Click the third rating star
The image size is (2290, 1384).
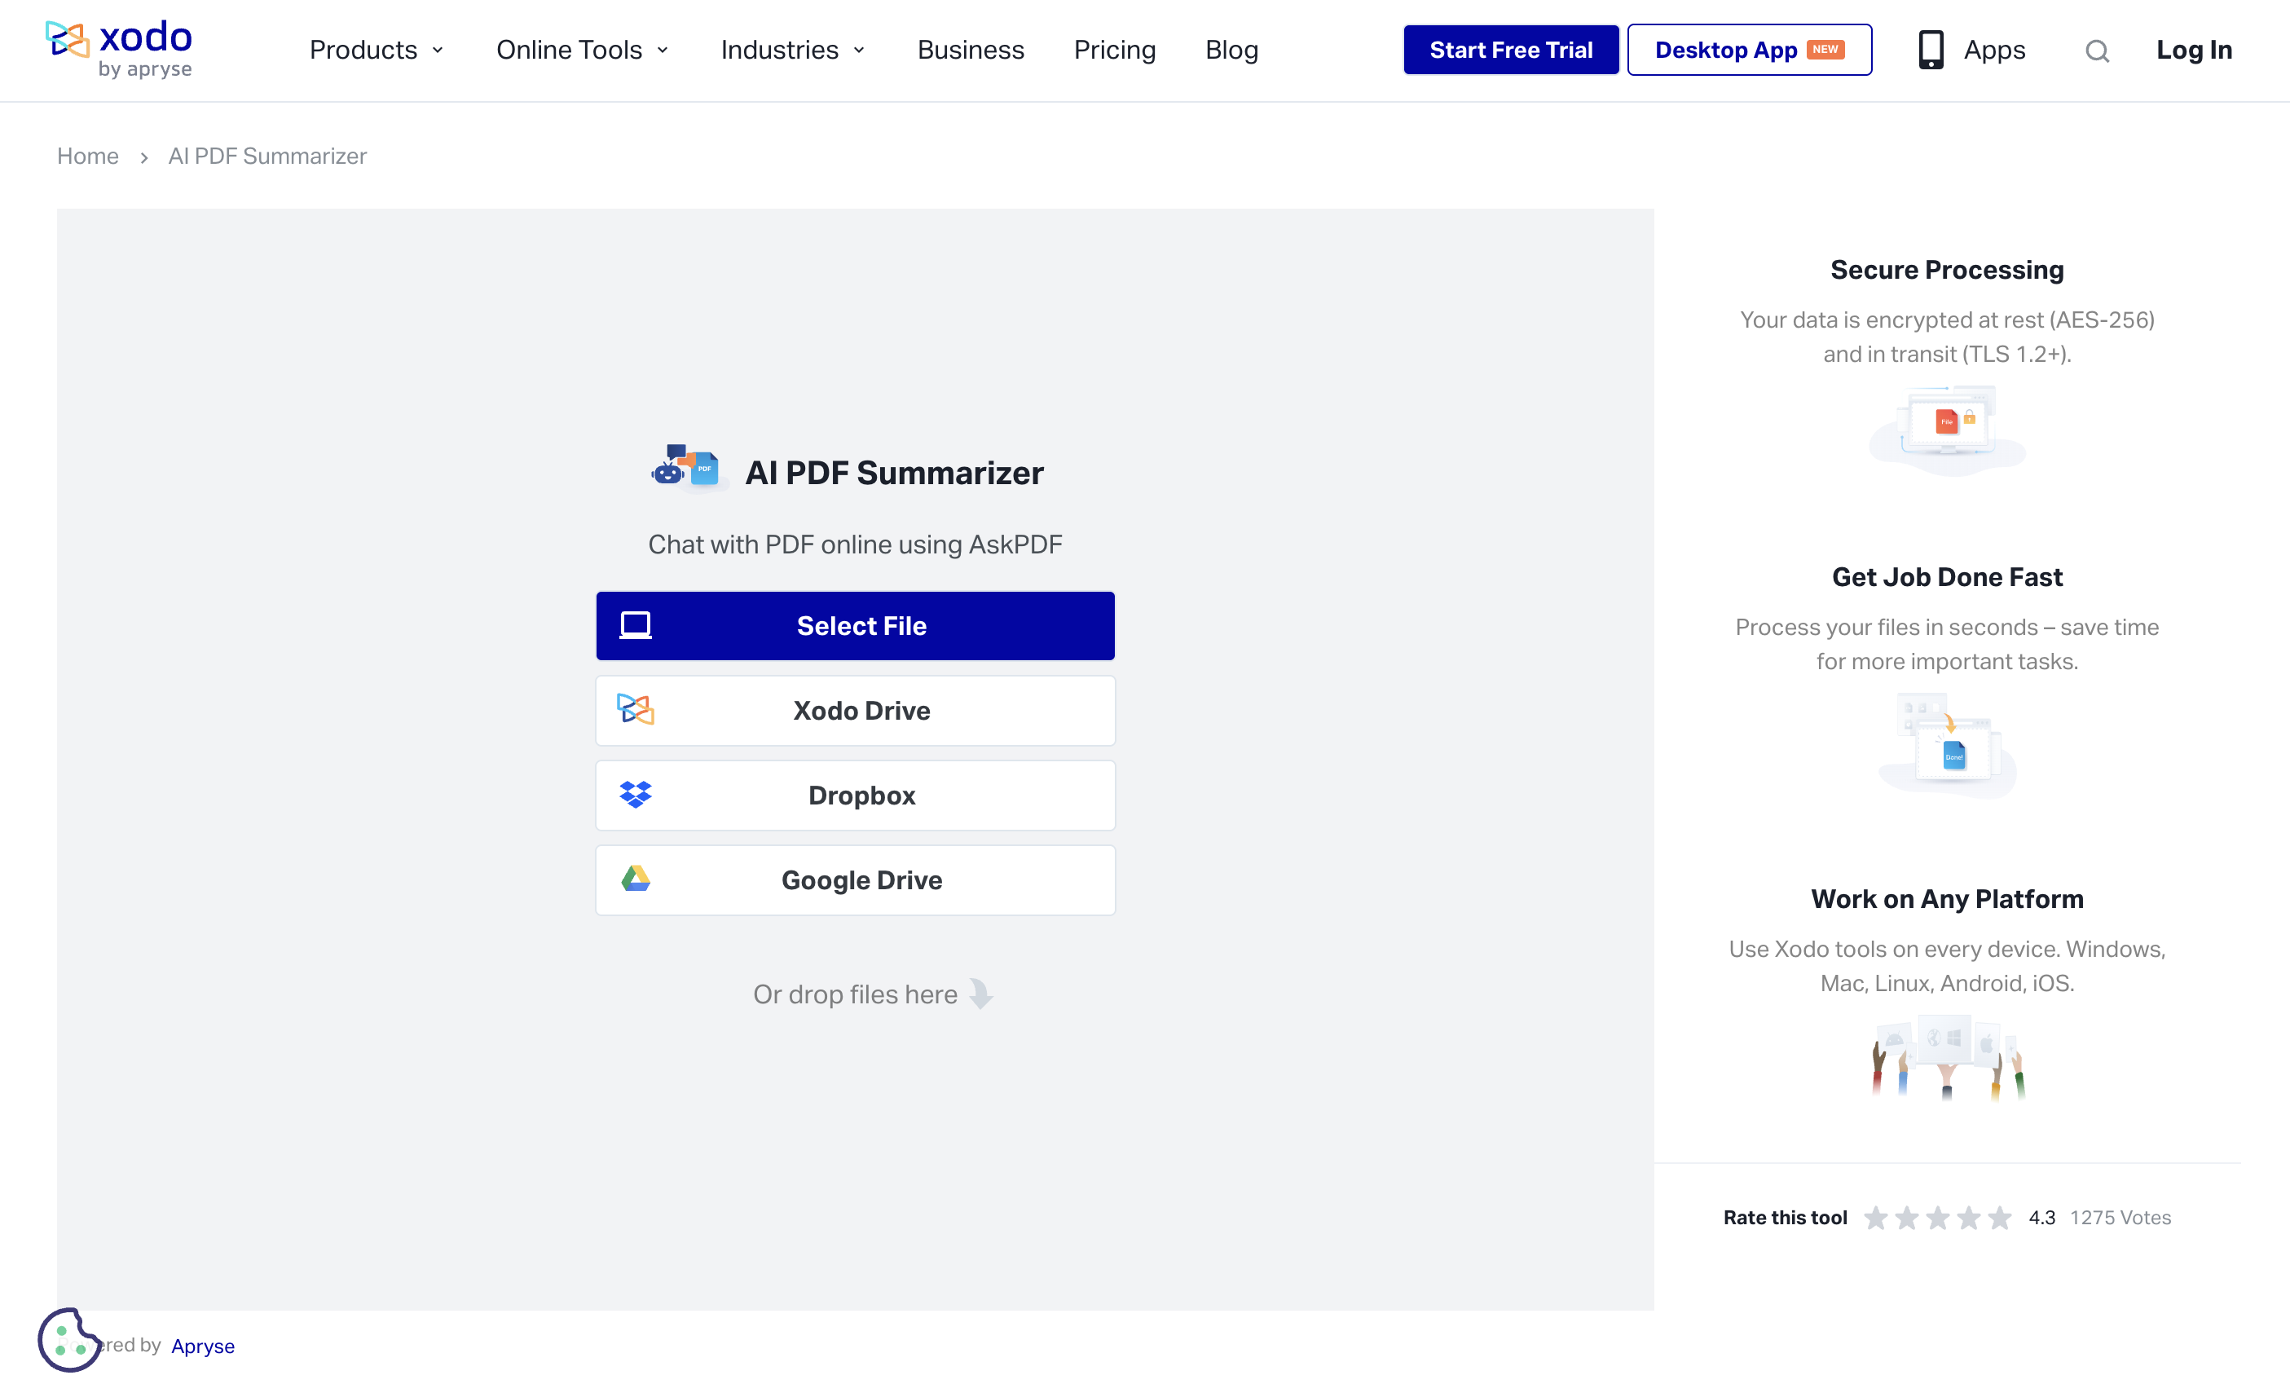1938,1218
